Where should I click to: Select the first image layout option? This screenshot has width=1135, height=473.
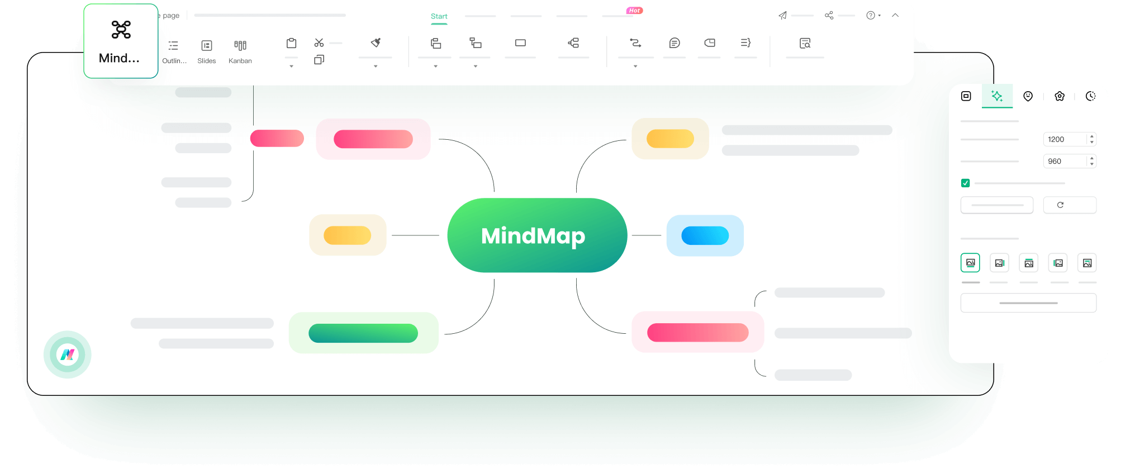click(970, 263)
